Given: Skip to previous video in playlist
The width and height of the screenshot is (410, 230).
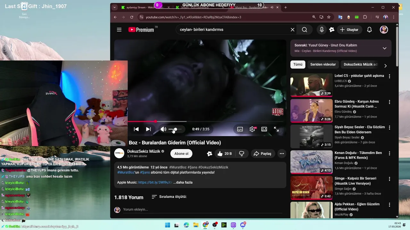Looking at the screenshot, I should [x=136, y=129].
